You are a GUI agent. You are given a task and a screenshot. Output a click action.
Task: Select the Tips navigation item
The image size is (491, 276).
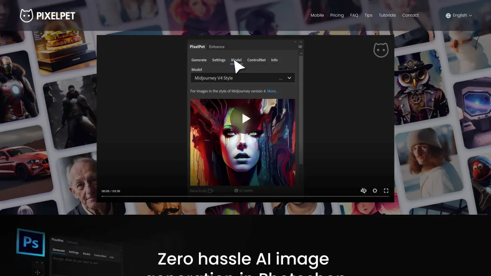point(368,16)
